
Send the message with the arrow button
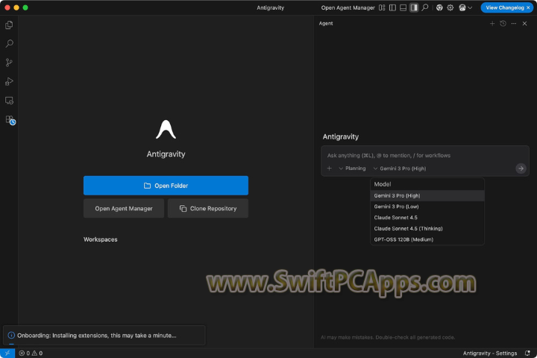point(521,169)
